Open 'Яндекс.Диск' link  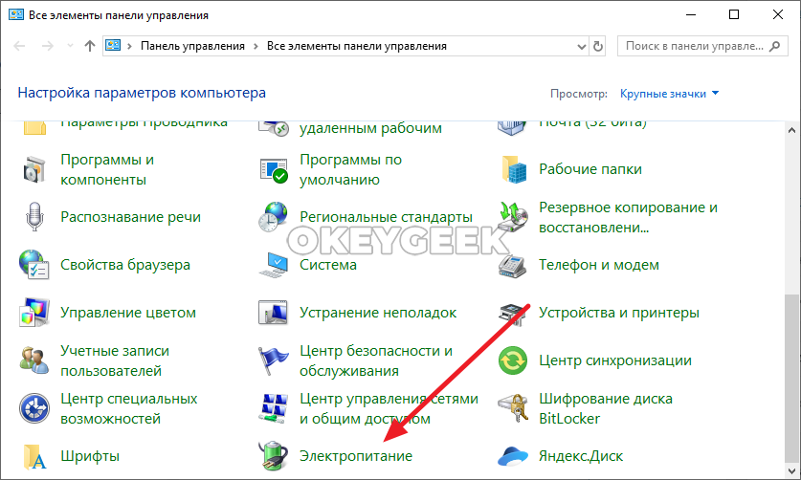coord(581,455)
